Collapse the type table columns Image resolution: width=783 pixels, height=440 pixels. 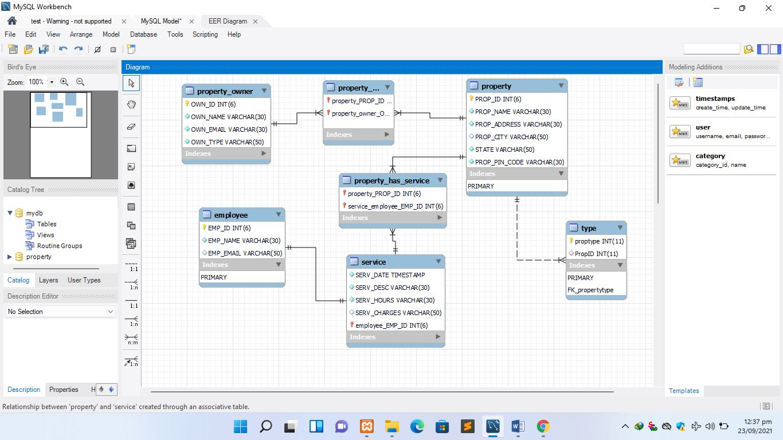620,228
